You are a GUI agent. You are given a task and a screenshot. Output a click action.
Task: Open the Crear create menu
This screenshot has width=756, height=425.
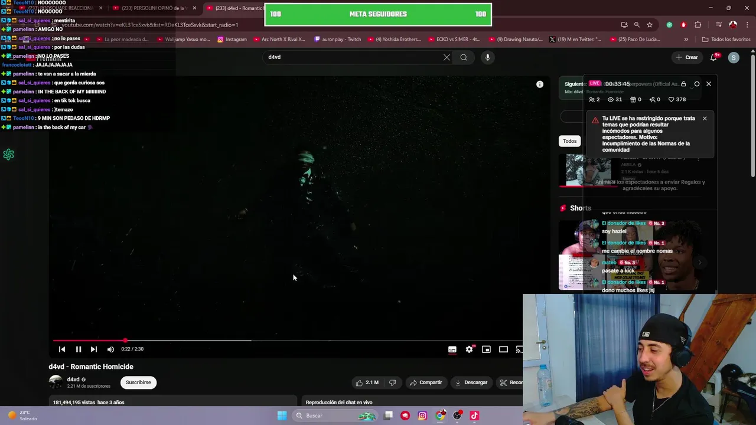coord(687,57)
